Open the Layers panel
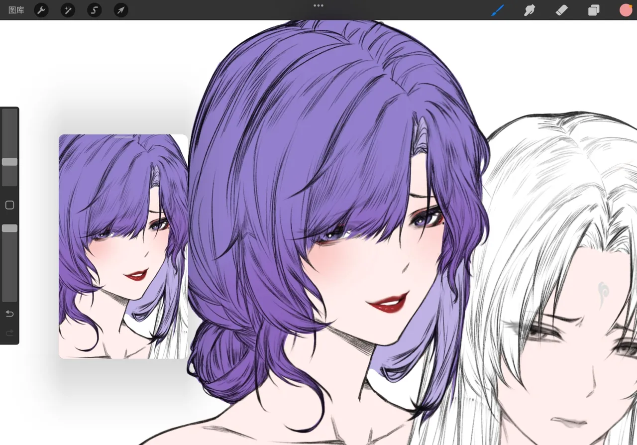This screenshot has width=637, height=445. (x=594, y=10)
